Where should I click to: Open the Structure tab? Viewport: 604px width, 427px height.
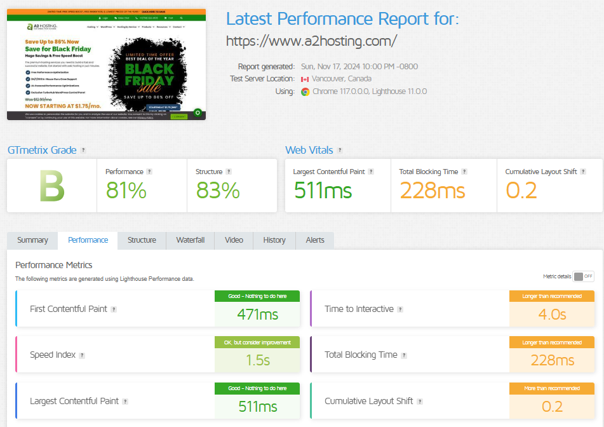142,240
